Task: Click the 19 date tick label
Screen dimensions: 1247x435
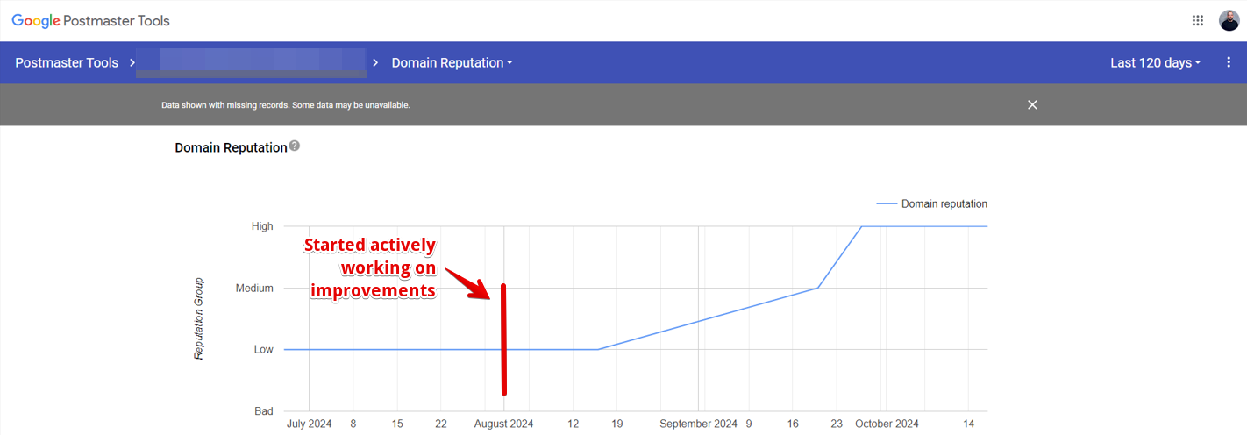Action: tap(617, 424)
